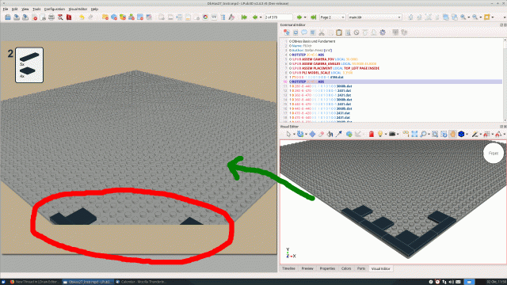
Task: Click Paste clipboard icon in Command Editor
Action: (x=339, y=32)
